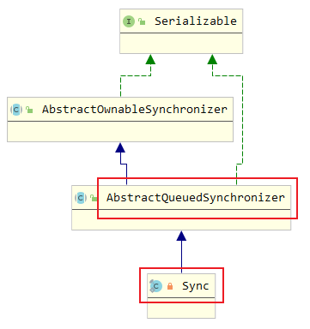Screen dimensions: 310x329
Task: Click the green dashed arrow from AbstractOwnableSynchronizer
Action: click(x=136, y=75)
